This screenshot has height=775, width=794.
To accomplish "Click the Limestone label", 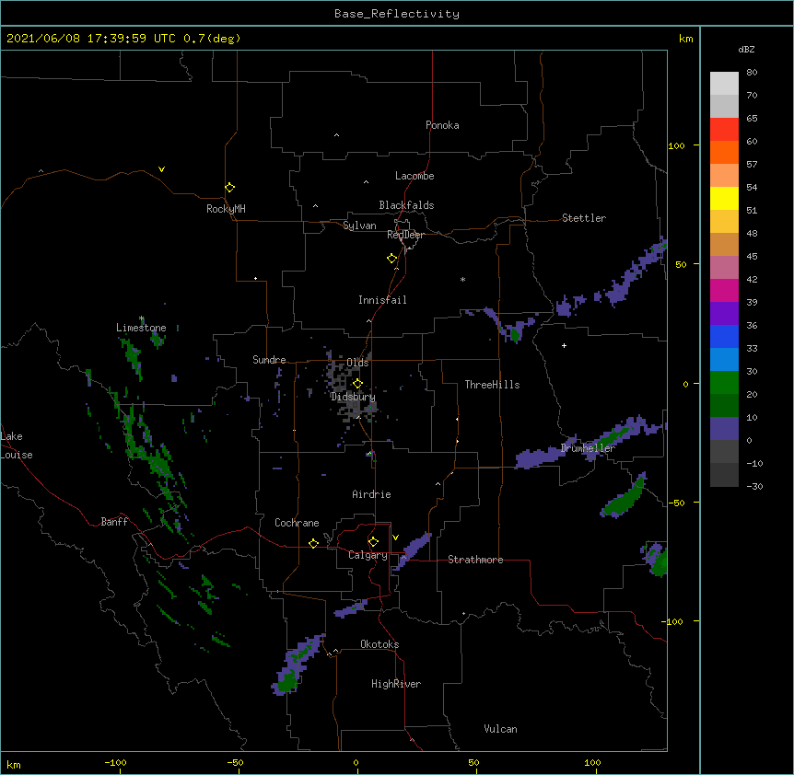I will [141, 328].
